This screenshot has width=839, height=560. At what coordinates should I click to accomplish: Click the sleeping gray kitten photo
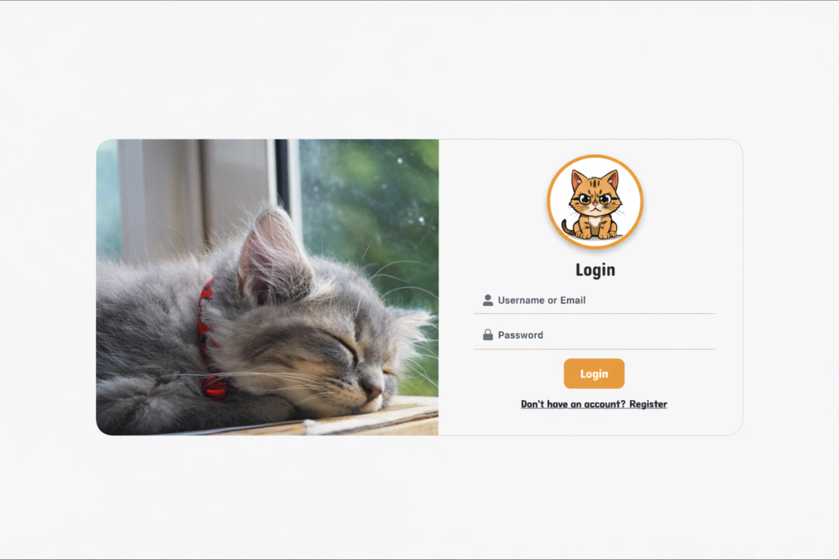pyautogui.click(x=268, y=288)
